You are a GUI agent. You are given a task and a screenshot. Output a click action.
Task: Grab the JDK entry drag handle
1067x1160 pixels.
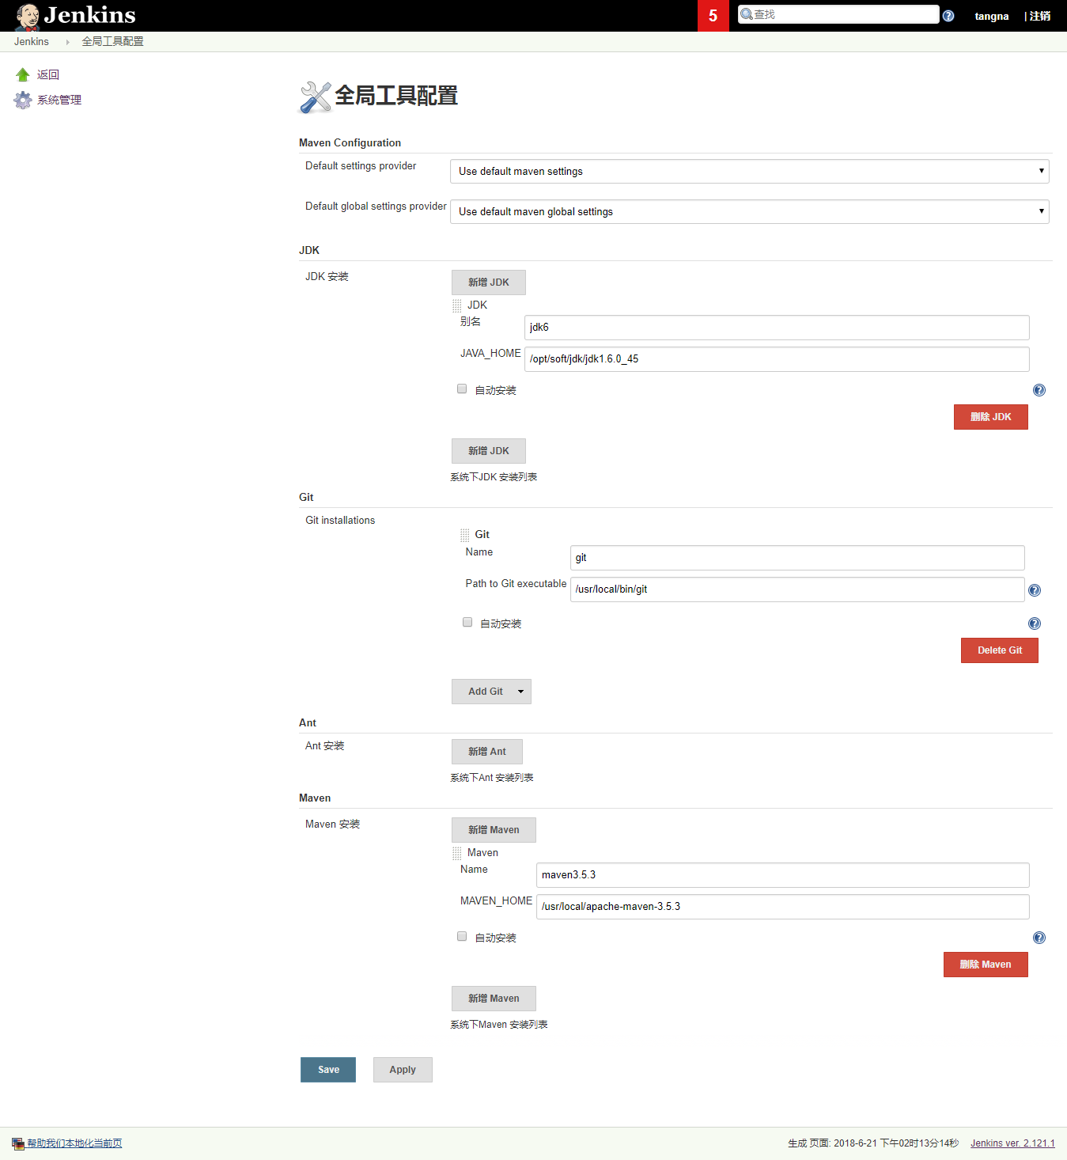click(x=457, y=305)
